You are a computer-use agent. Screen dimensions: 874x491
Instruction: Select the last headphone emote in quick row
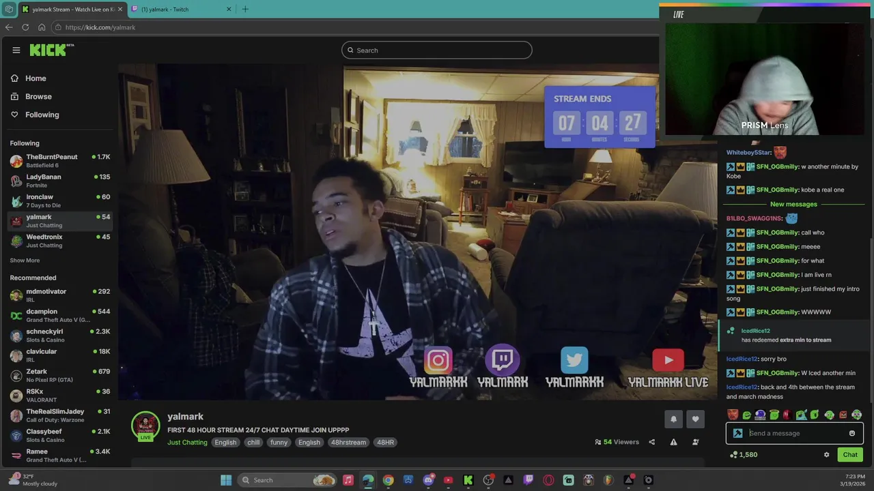click(x=857, y=415)
